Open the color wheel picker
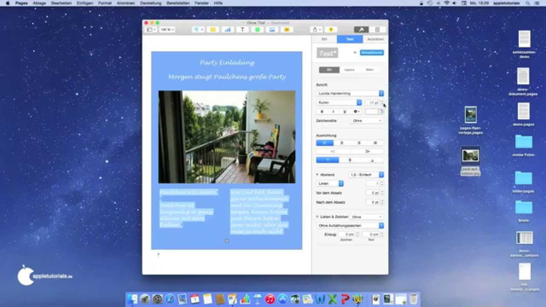 [381, 112]
